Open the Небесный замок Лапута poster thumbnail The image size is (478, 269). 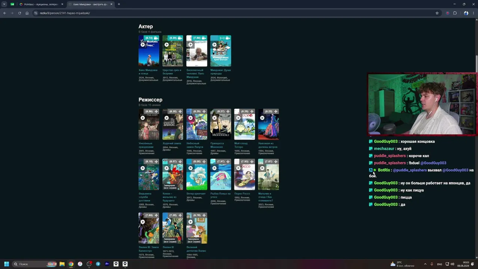[197, 124]
